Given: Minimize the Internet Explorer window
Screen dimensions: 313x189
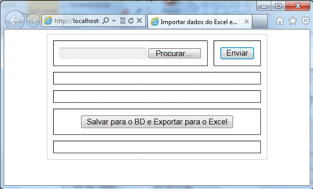Looking at the screenshot, I should (264, 6).
